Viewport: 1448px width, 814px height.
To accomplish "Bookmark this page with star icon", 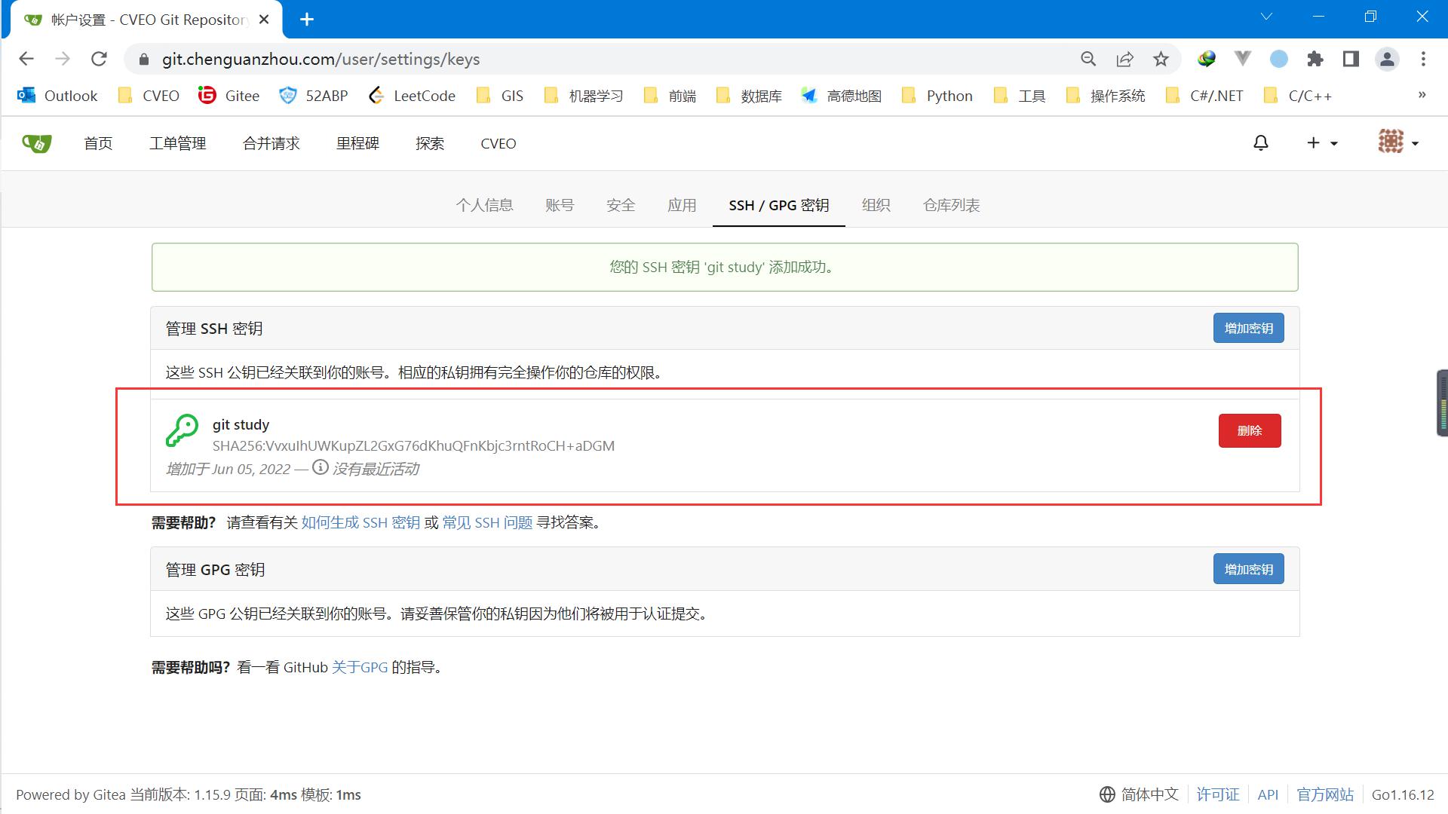I will (x=1161, y=59).
